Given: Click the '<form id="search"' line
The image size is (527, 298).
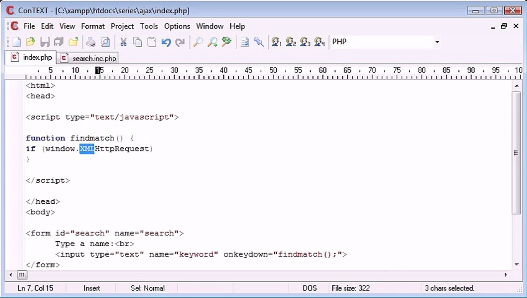Looking at the screenshot, I should (104, 233).
